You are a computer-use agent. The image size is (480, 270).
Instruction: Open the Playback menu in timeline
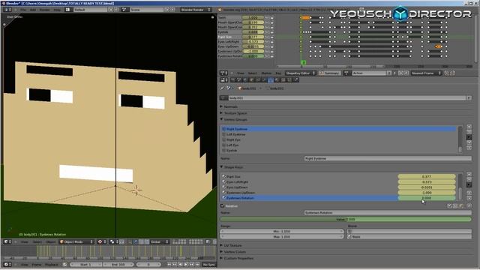(52, 265)
